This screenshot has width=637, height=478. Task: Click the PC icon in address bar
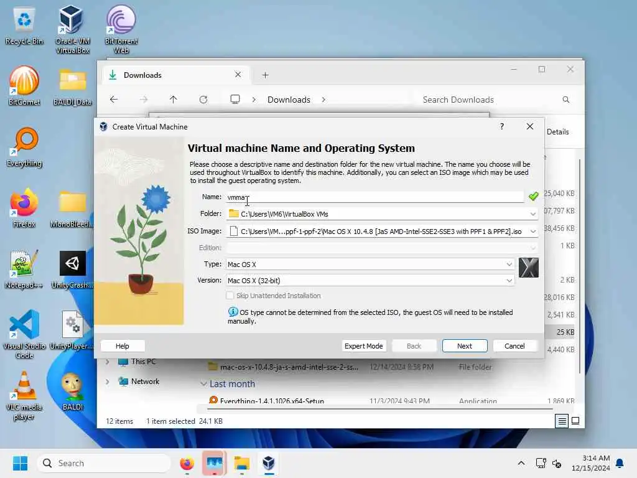[235, 100]
